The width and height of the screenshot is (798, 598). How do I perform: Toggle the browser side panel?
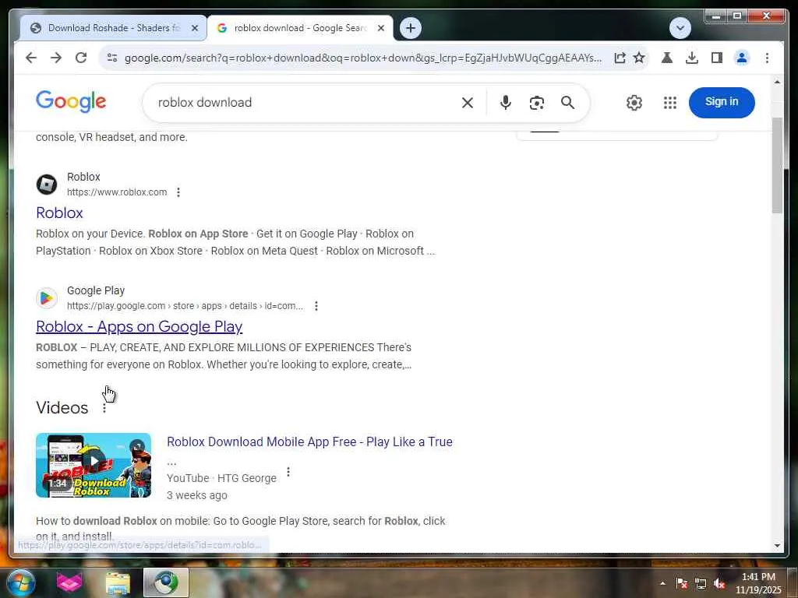(717, 58)
